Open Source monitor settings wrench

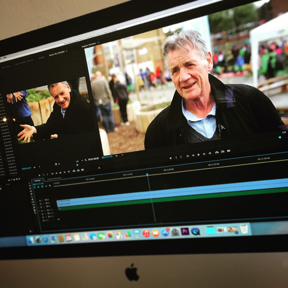point(85,160)
